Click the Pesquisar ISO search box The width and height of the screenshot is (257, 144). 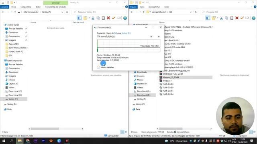coord(228,12)
